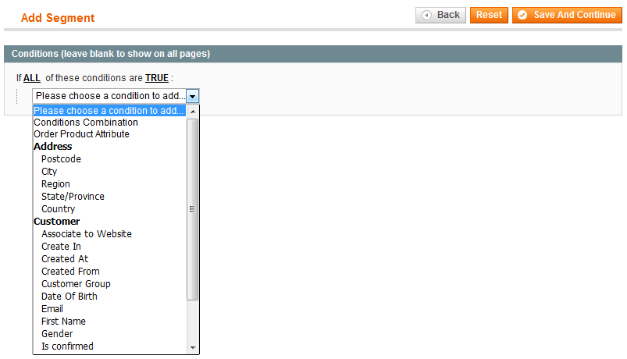
Task: Click the Back button
Action: pyautogui.click(x=440, y=15)
